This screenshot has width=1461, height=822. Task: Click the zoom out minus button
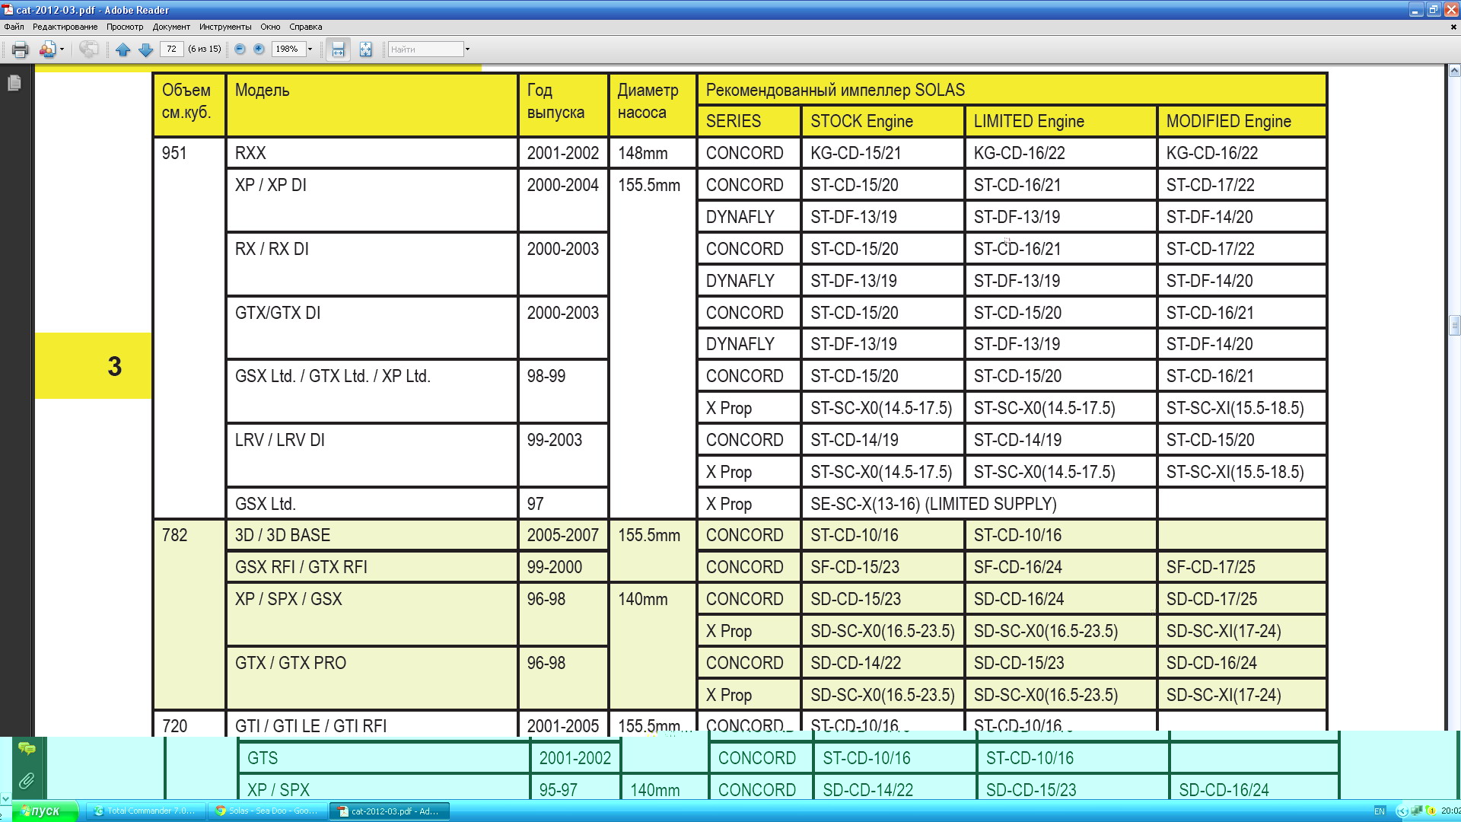(x=240, y=49)
